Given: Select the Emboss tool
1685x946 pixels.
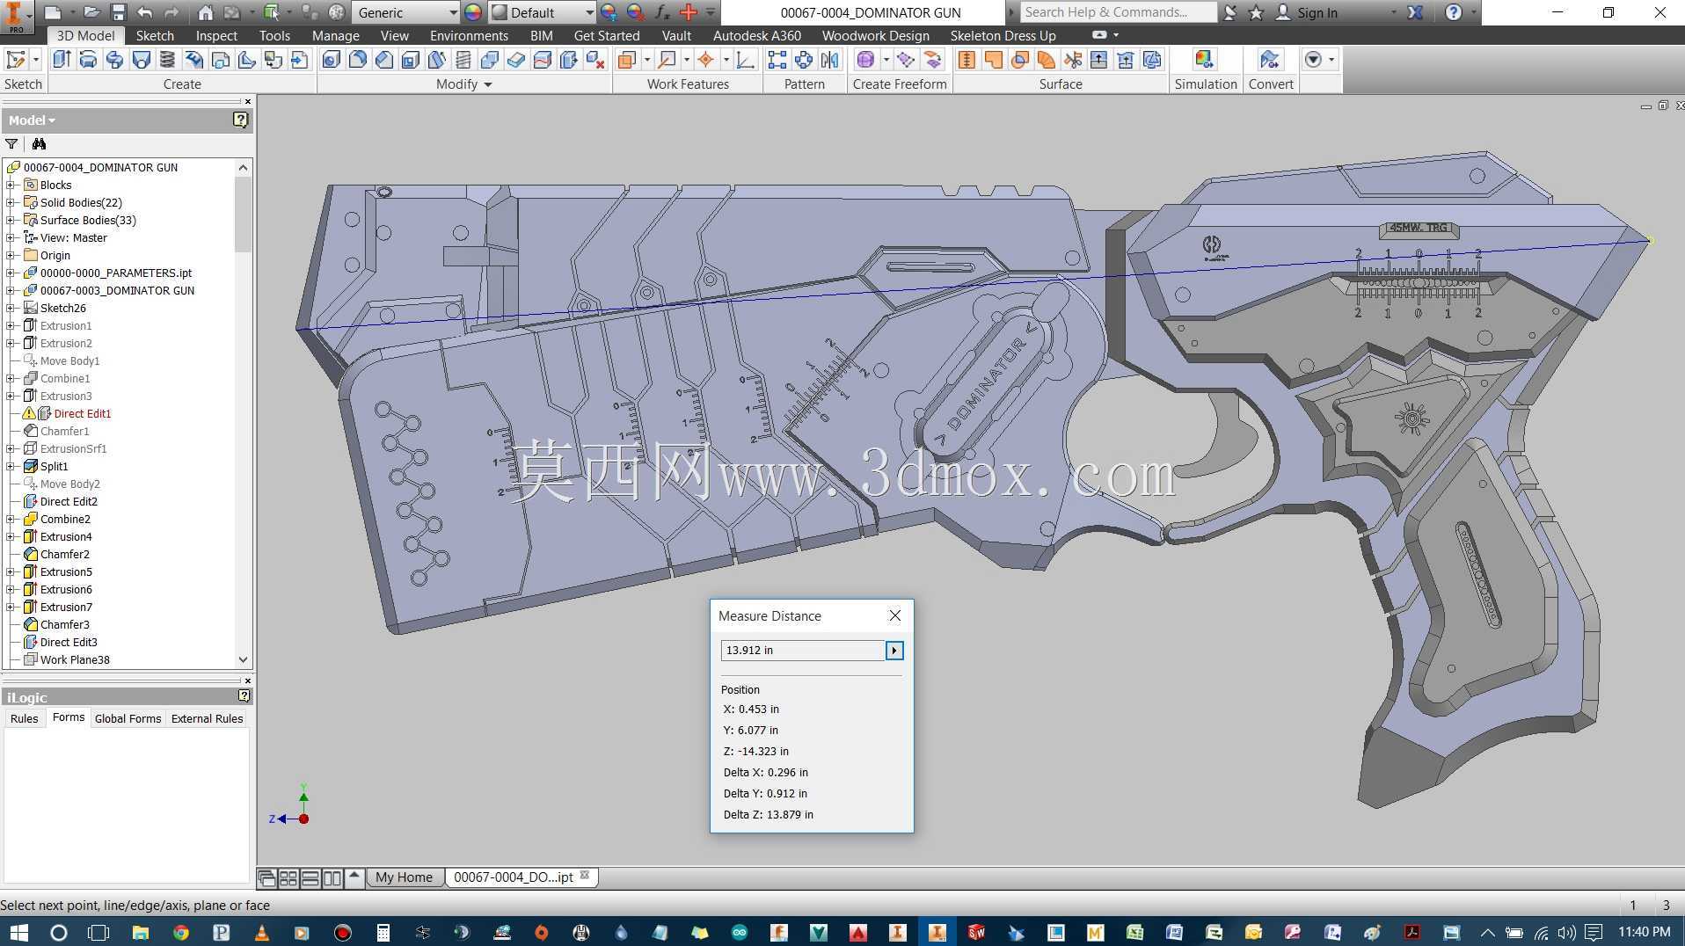Looking at the screenshot, I should 193,60.
